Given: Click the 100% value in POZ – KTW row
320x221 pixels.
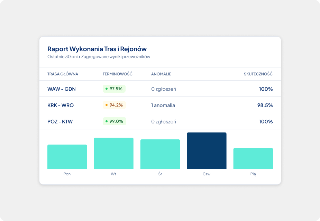Looking at the screenshot, I should [x=266, y=122].
